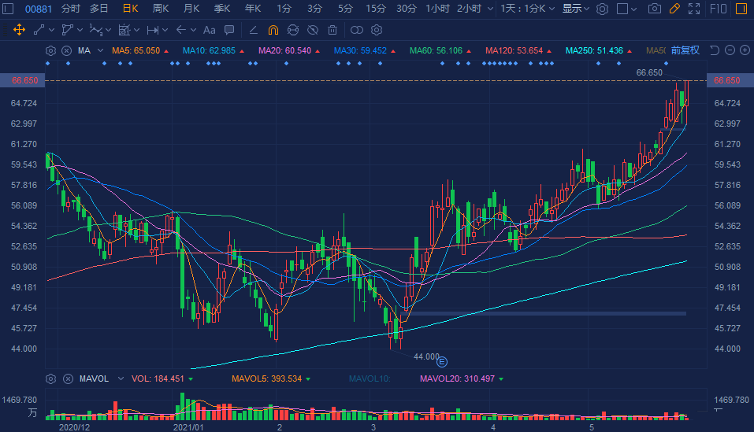Viewport: 754px width, 432px height.
Task: Open the 显示 display dropdown
Action: tap(575, 9)
